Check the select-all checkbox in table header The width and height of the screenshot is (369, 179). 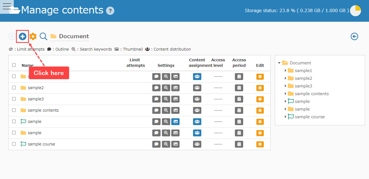tap(14, 65)
